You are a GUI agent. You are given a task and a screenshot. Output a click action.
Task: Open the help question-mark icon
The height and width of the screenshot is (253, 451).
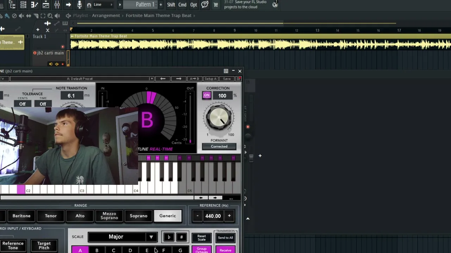pyautogui.click(x=205, y=5)
